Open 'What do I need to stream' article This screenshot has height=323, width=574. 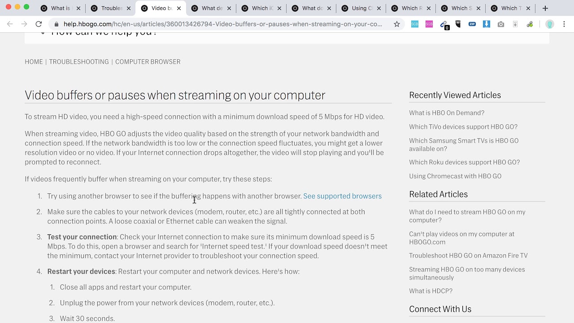tap(467, 216)
